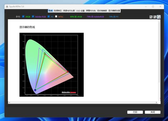
Task: Uncheck the sRGB reference checkbox
Action: click(23, 16)
